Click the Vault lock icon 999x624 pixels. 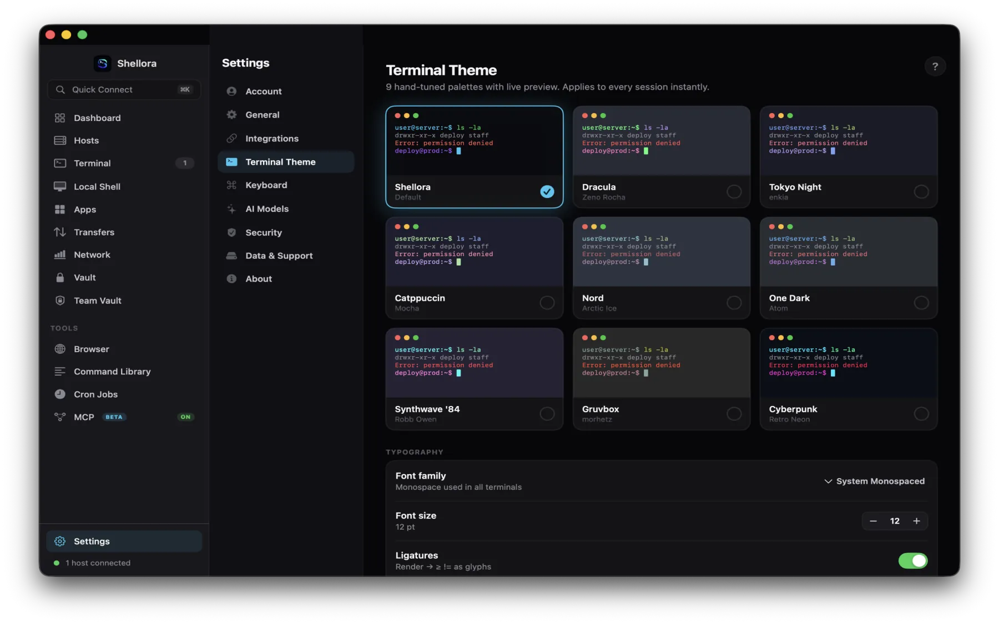click(x=60, y=277)
